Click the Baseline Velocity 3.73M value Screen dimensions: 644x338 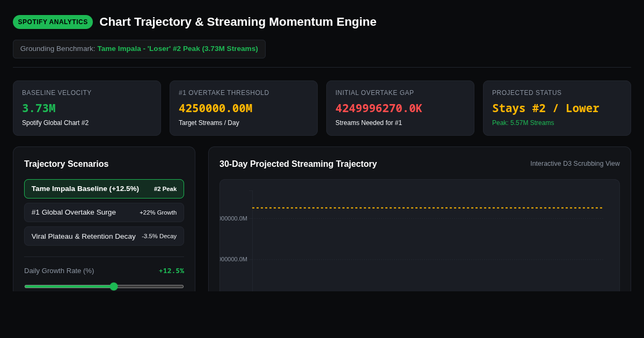pyautogui.click(x=39, y=108)
